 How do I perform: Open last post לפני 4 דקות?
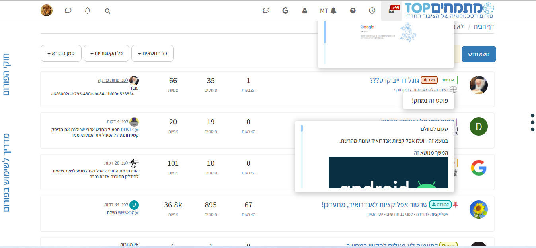click(x=117, y=122)
